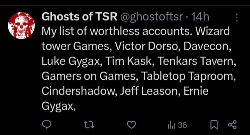Open tweet via "My list of worthless accounts" text
Screen dimensions: 250x135
tap(117, 31)
